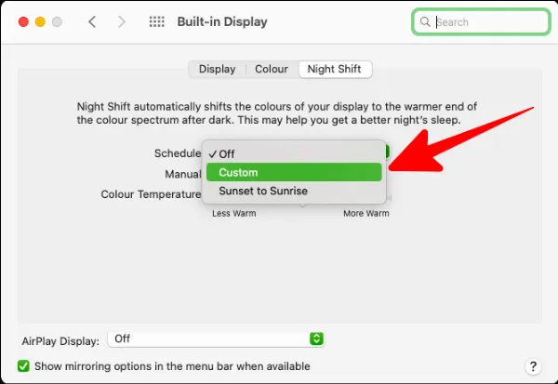This screenshot has height=384, width=558.
Task: Switch to the Colour tab
Action: (x=272, y=69)
